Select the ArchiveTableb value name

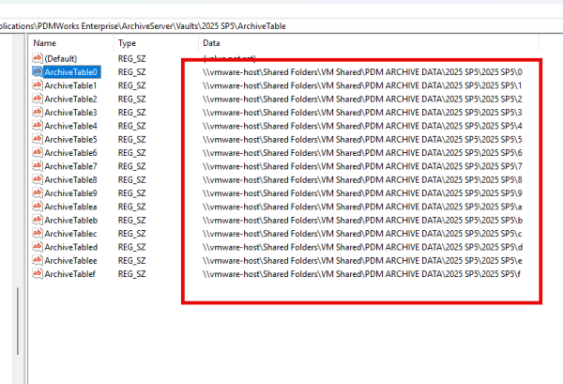click(71, 221)
